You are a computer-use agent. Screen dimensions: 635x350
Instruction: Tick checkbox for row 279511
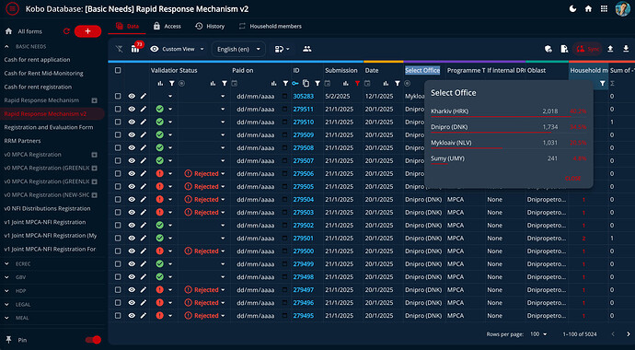click(118, 110)
